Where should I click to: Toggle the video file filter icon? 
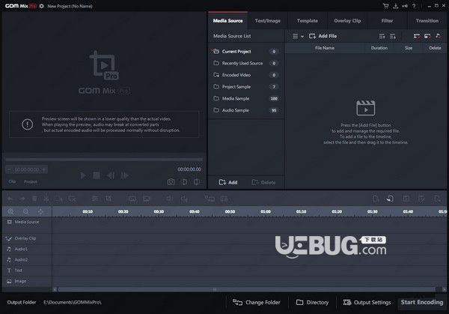(x=417, y=36)
